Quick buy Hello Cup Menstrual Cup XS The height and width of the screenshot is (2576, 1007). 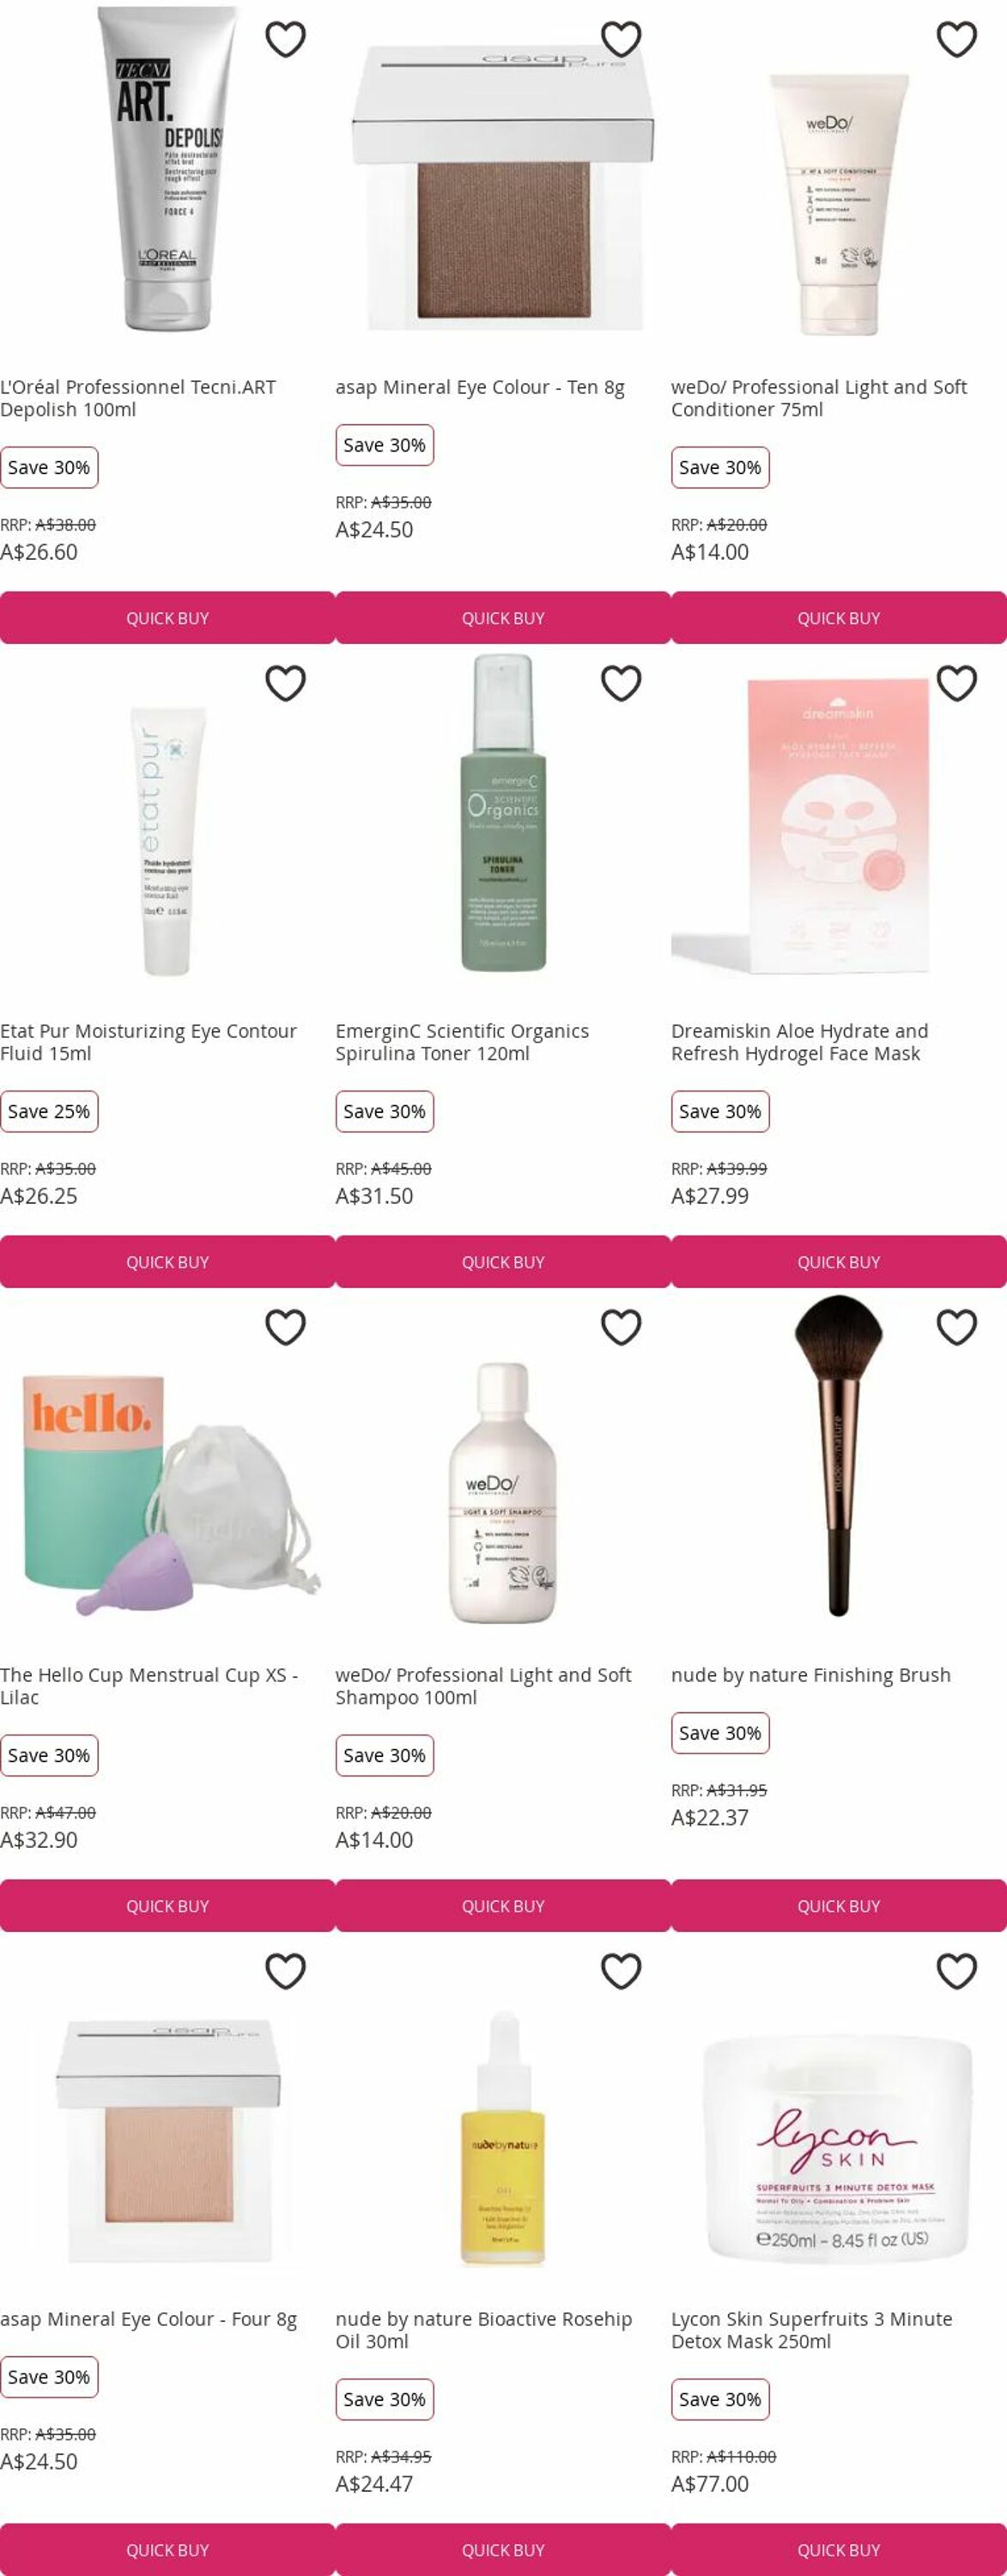coord(167,1906)
